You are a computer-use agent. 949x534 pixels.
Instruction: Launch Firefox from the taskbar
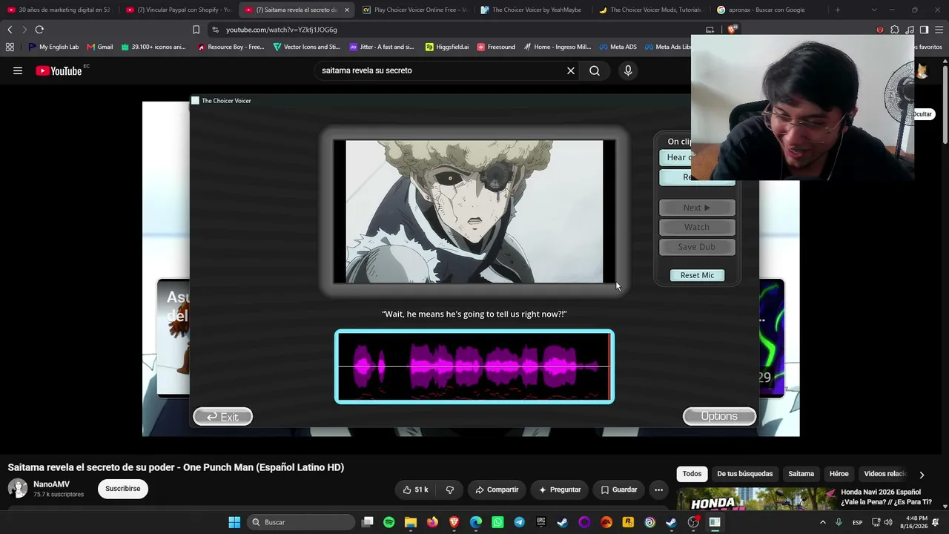tap(432, 522)
